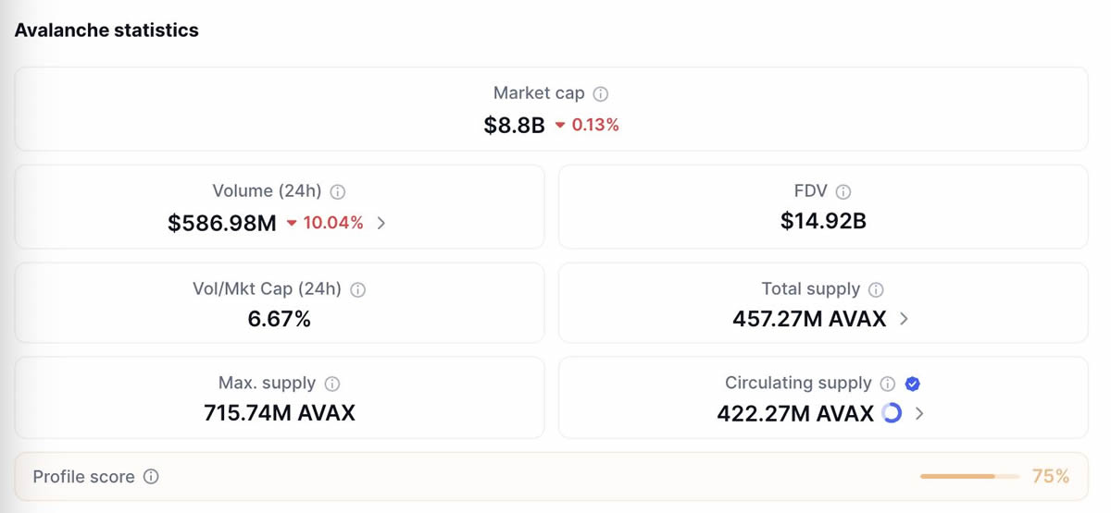This screenshot has height=513, width=1111.
Task: Click the Avalanche statistics heading
Action: (106, 30)
